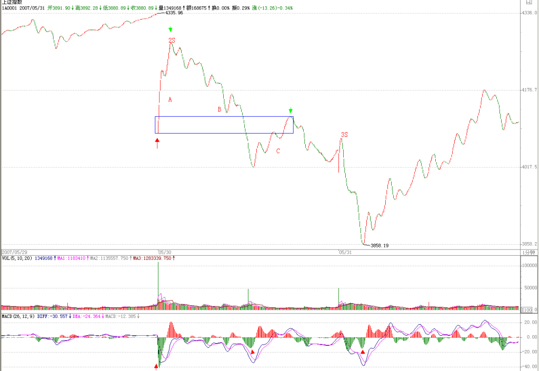Click the window layout icon at top right
The height and width of the screenshot is (371, 539).
pos(528,2)
